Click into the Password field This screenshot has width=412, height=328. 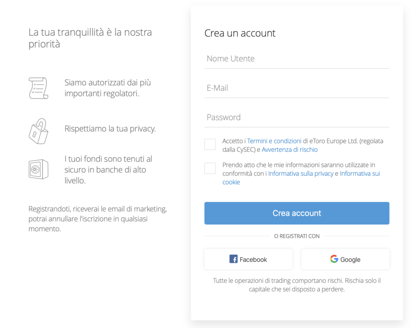(x=297, y=117)
